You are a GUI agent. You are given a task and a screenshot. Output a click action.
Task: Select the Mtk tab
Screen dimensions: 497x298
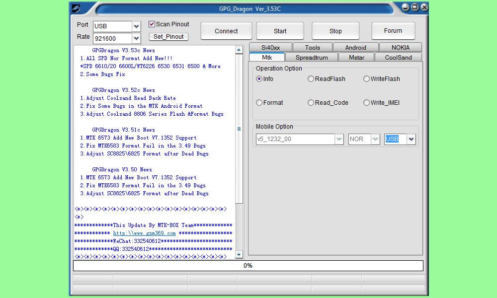pos(267,57)
